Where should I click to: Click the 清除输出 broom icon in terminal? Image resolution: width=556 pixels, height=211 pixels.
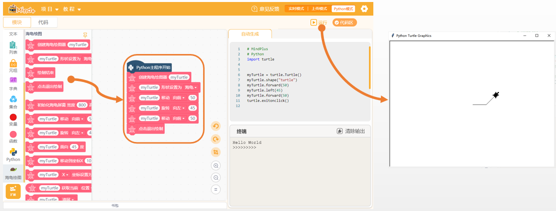tap(340, 131)
